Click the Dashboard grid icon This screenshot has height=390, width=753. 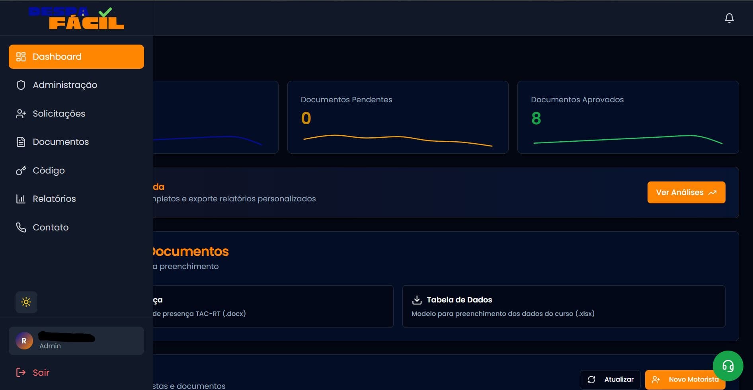[x=21, y=57]
